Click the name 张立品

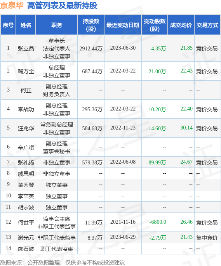tap(26, 48)
